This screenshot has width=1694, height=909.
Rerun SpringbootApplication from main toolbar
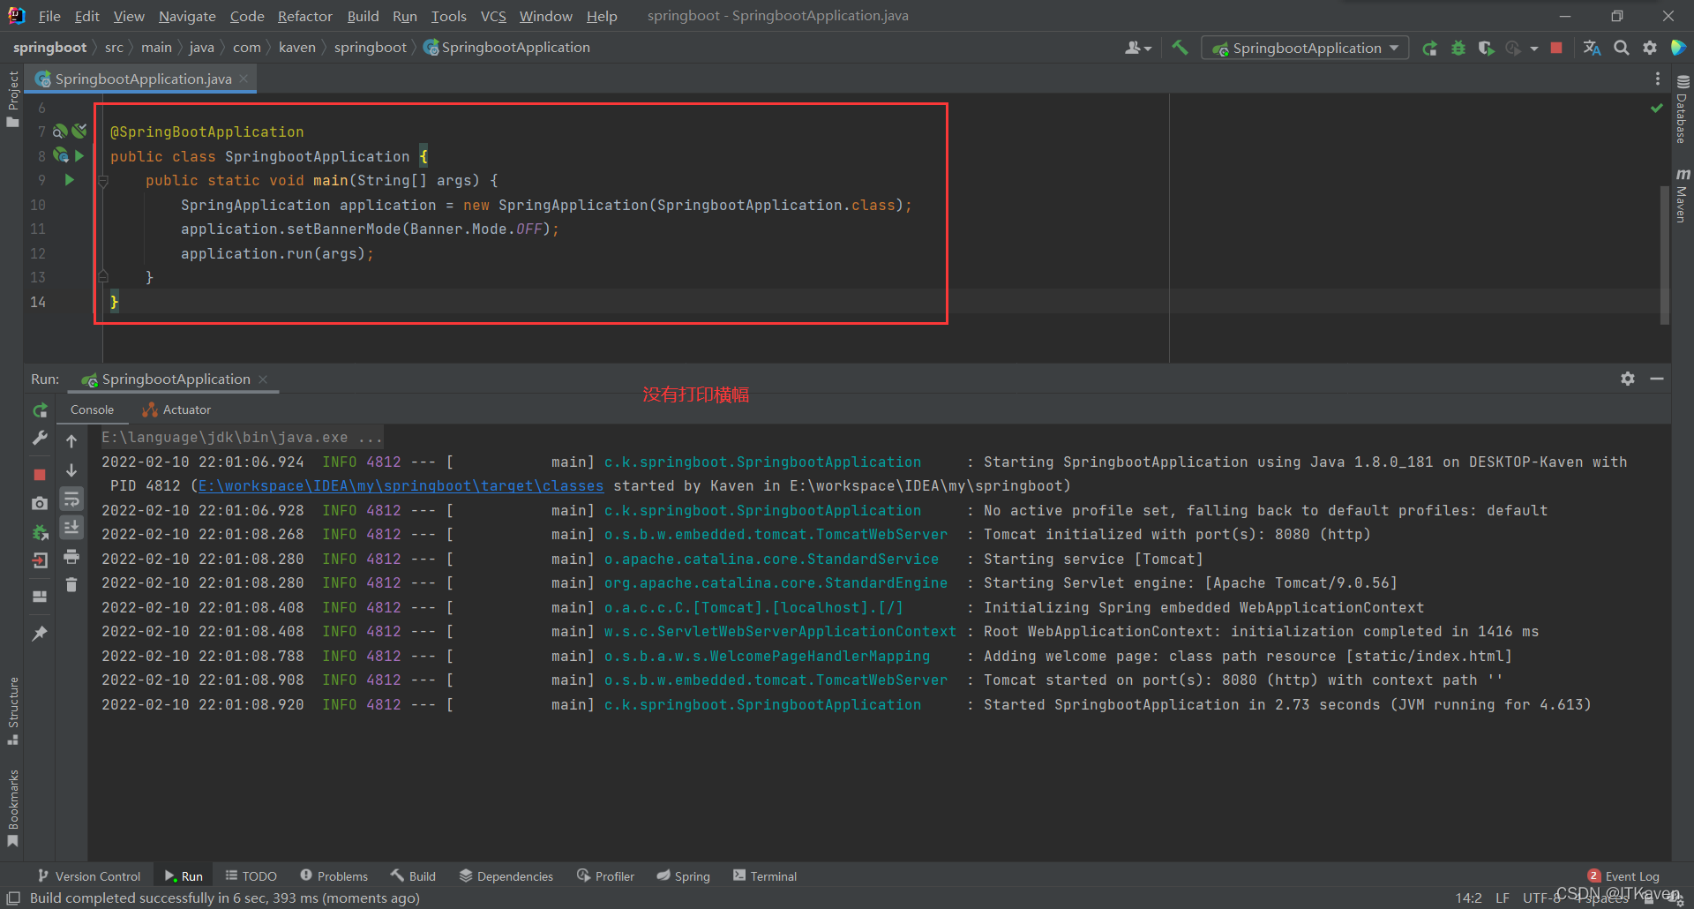(x=1430, y=48)
